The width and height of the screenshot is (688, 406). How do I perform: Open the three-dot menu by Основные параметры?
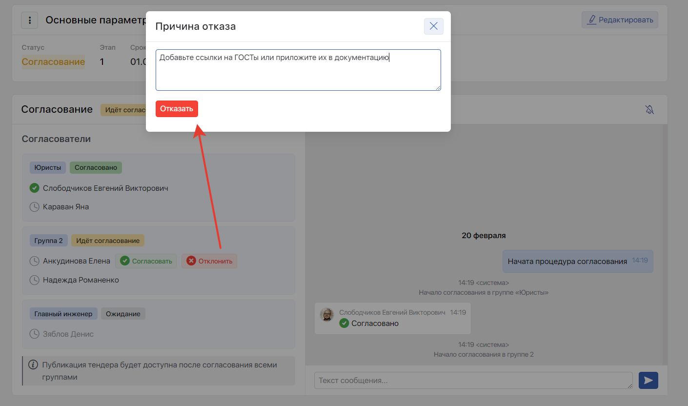pyautogui.click(x=30, y=20)
